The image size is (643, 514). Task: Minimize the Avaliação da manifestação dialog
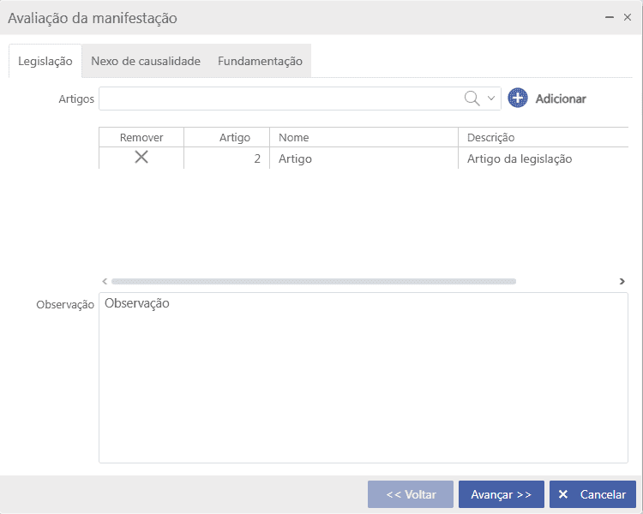tap(610, 17)
